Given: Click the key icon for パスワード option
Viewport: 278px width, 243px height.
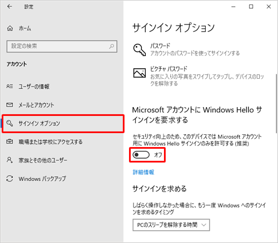Looking at the screenshot, I should tap(140, 49).
